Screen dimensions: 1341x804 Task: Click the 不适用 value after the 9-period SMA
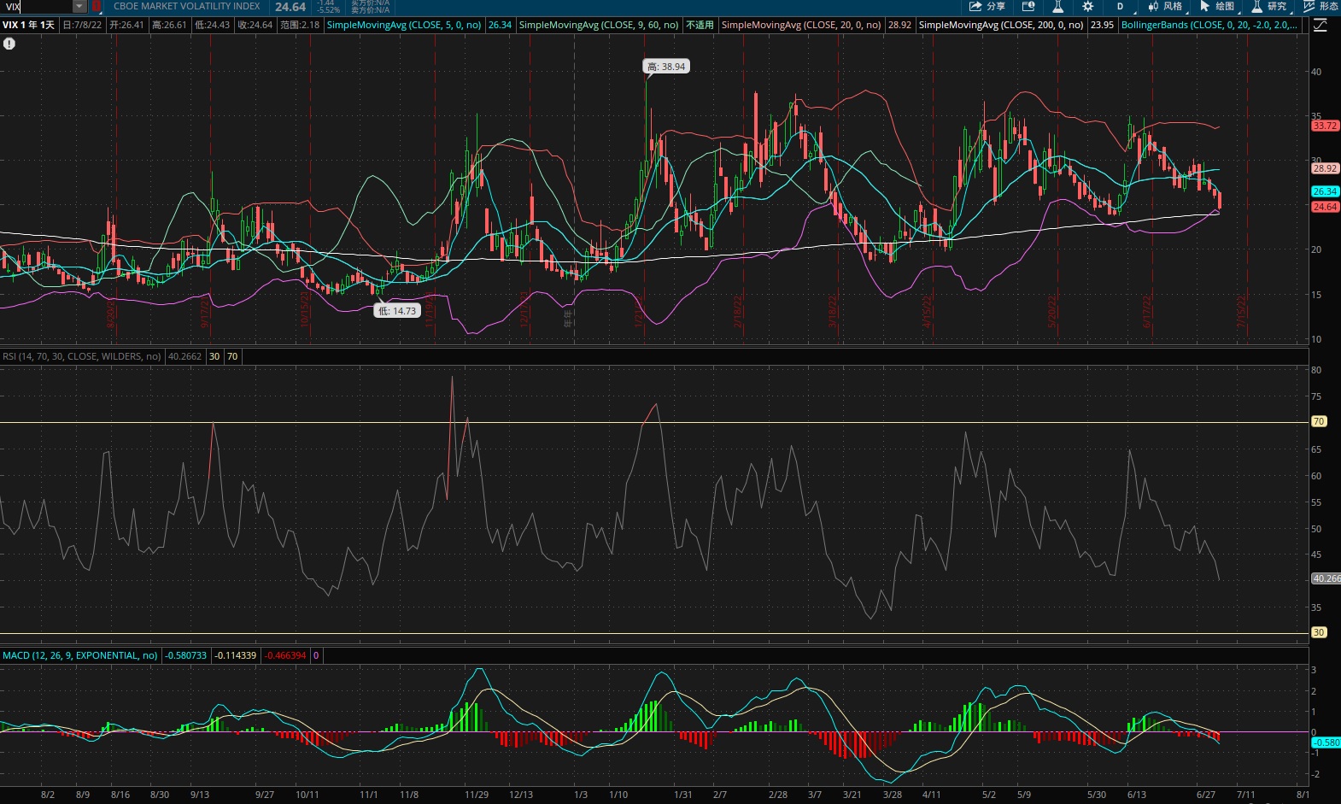tap(700, 25)
